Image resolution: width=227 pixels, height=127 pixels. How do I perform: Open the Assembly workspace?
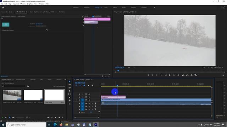(x=87, y=7)
